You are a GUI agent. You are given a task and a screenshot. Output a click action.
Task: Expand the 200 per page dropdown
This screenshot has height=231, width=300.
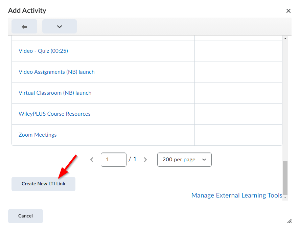tap(184, 160)
